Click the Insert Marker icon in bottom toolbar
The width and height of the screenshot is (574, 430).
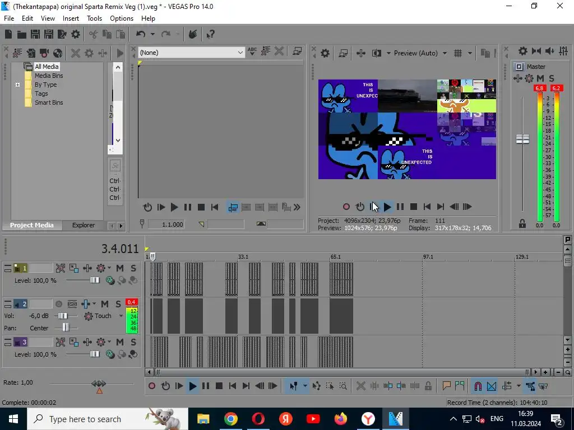[x=446, y=386]
